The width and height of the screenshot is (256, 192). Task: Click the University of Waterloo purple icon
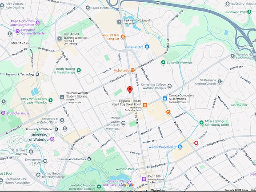point(52,139)
